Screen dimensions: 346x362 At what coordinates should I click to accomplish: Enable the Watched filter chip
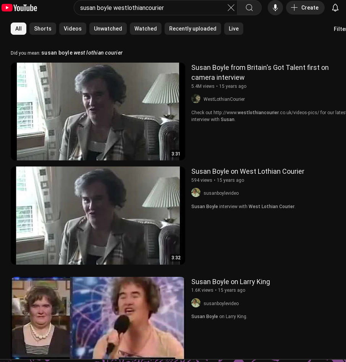point(146,29)
